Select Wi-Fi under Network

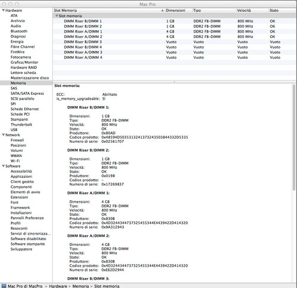(15, 161)
